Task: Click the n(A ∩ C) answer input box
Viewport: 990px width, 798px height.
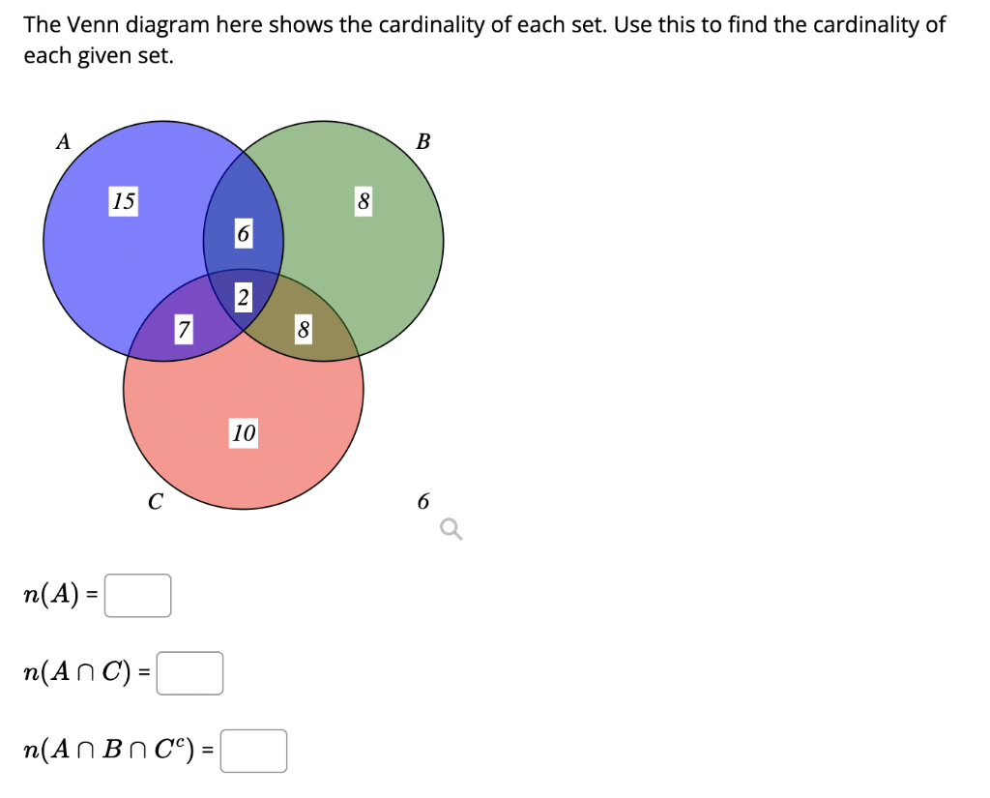Action: click(189, 673)
